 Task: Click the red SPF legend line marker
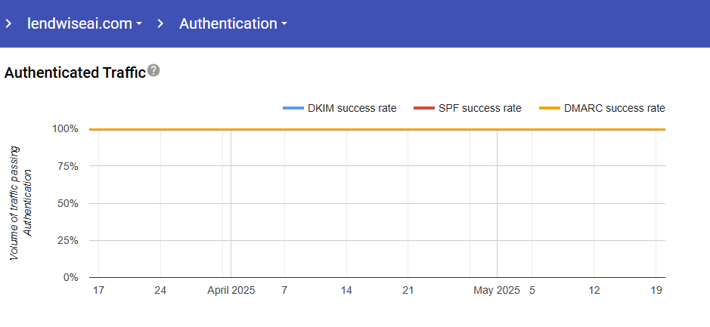(x=423, y=108)
